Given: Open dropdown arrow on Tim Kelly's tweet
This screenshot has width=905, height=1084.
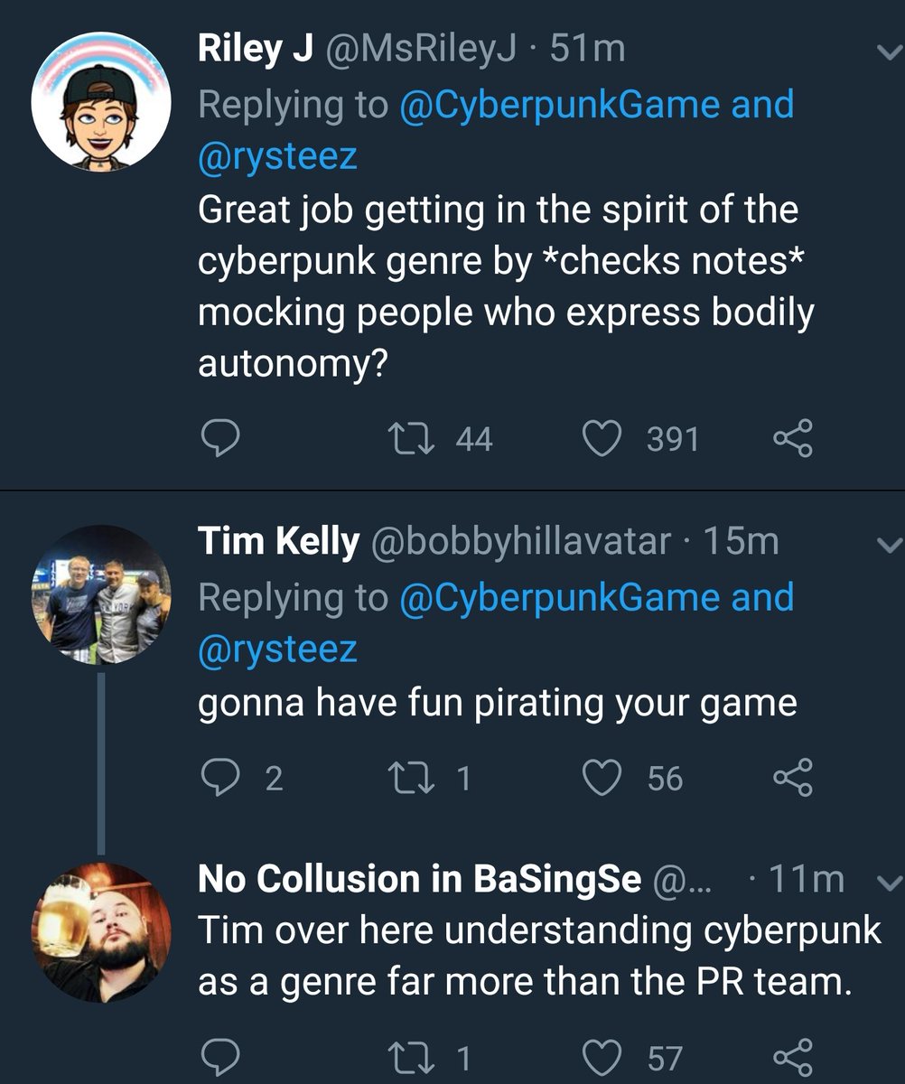Looking at the screenshot, I should (x=888, y=544).
